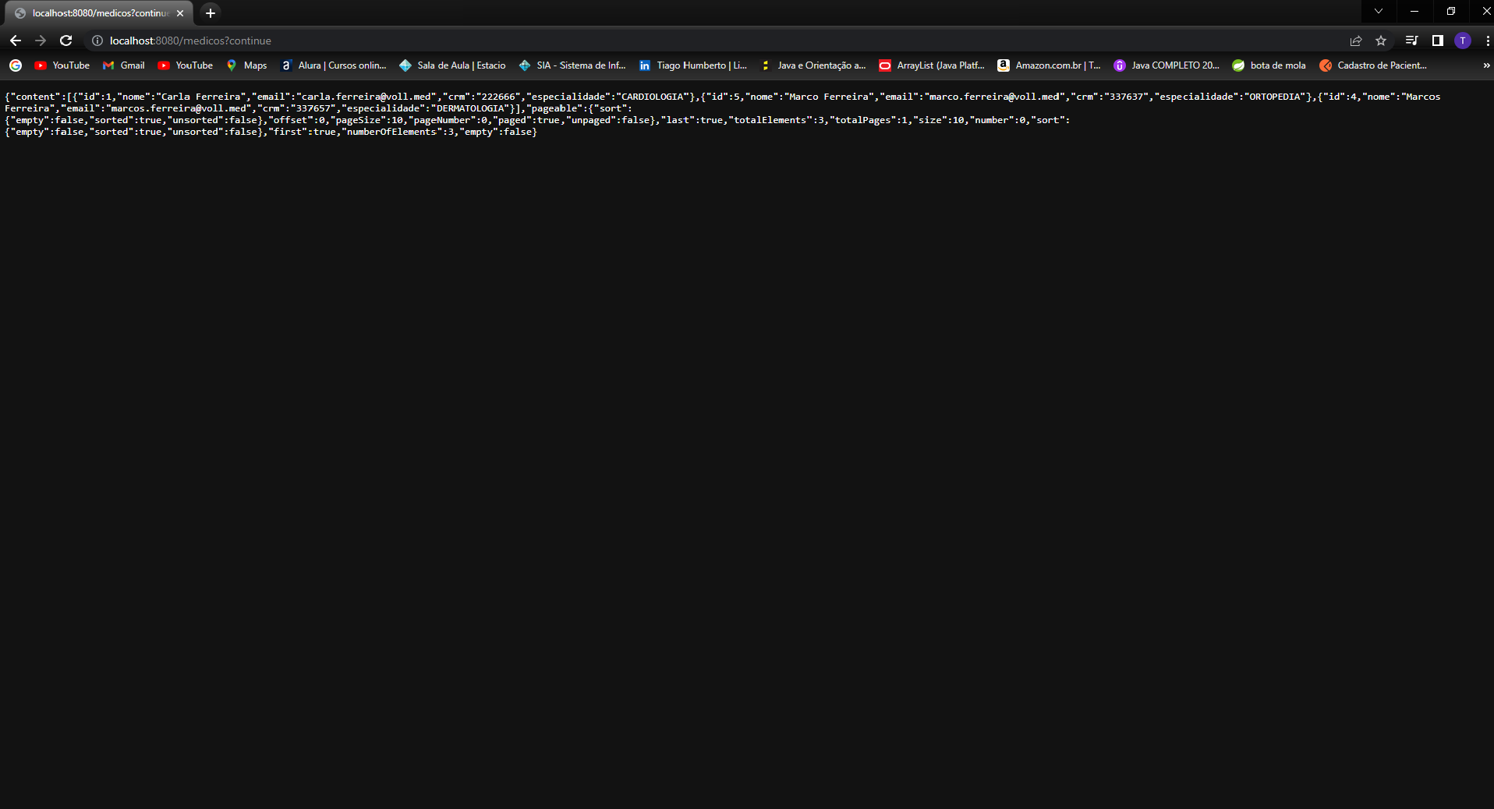The image size is (1494, 809).
Task: Go forward to the next page
Action: pyautogui.click(x=41, y=41)
